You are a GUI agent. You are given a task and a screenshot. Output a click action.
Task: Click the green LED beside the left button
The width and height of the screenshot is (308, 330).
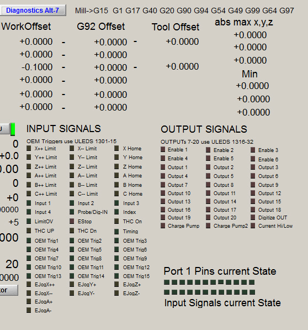click(x=13, y=129)
